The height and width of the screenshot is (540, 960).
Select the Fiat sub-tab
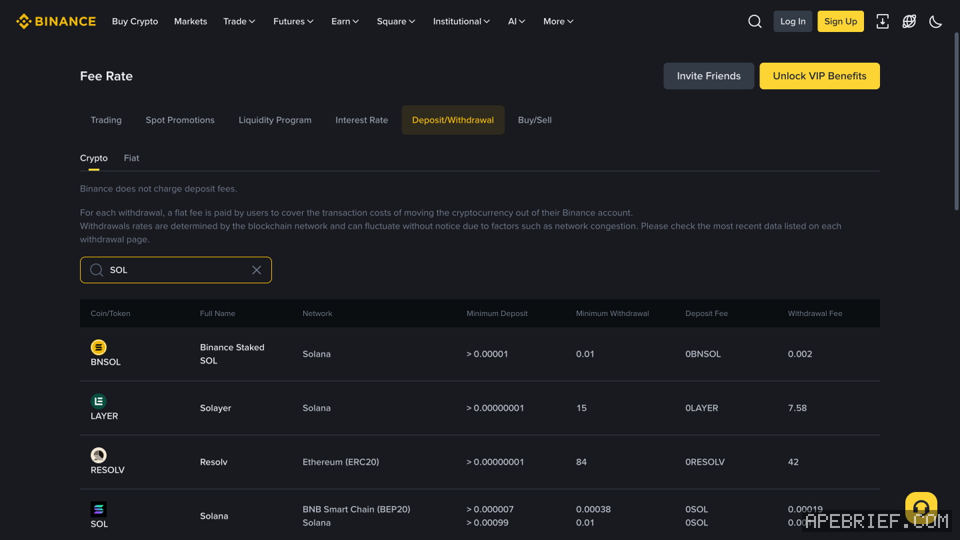(131, 158)
